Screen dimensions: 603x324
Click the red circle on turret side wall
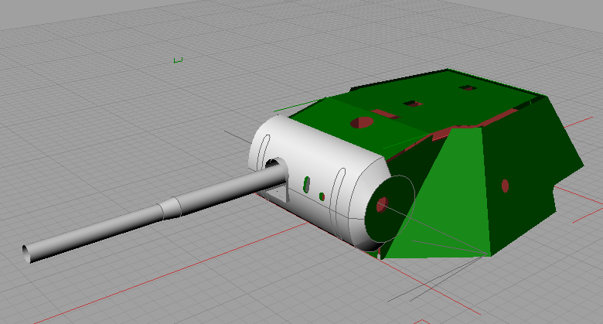(x=505, y=185)
